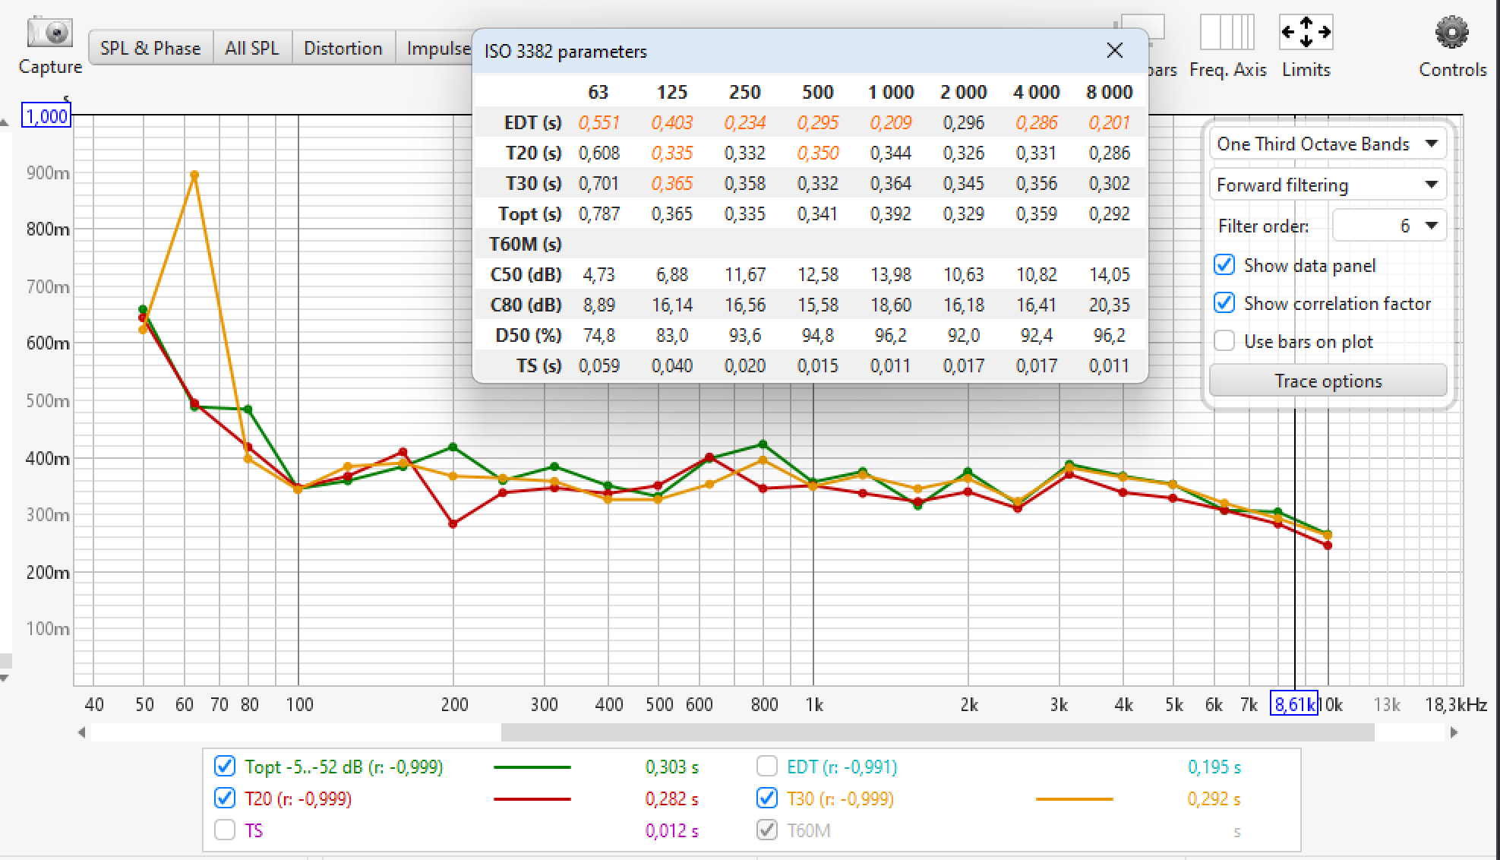Click the horizontal scrollbar thumb

[937, 732]
